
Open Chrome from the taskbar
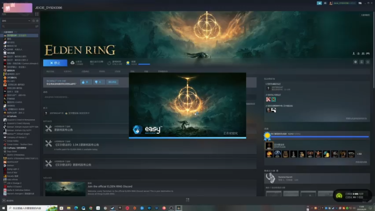90,208
